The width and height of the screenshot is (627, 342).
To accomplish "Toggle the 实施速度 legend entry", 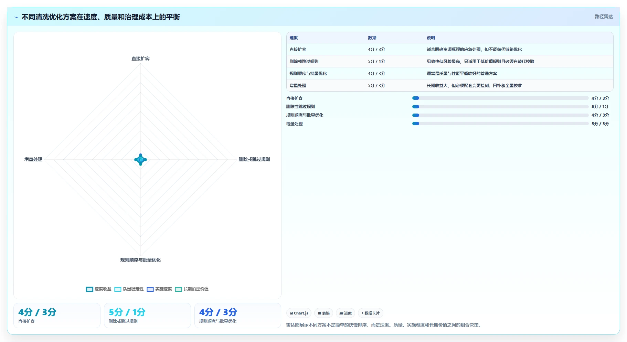I will pyautogui.click(x=159, y=289).
